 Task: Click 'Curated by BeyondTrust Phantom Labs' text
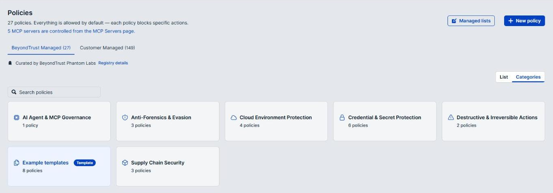click(55, 63)
